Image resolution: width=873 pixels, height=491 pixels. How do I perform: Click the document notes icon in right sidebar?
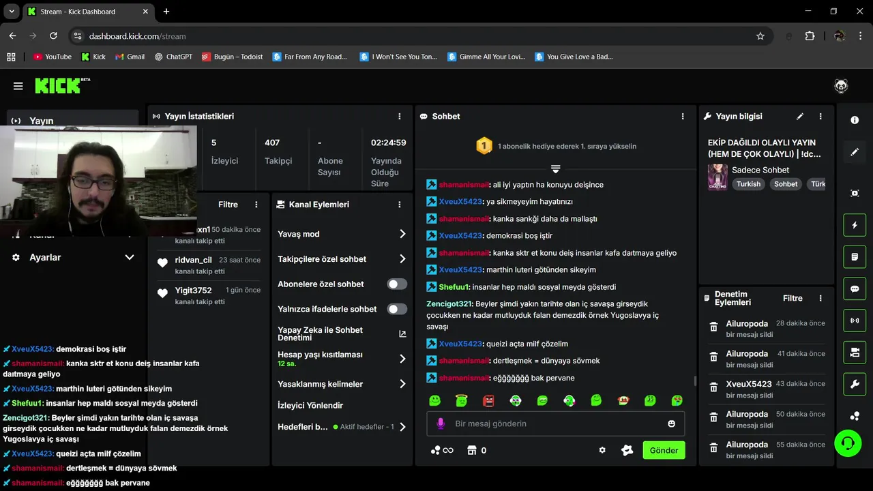click(855, 257)
